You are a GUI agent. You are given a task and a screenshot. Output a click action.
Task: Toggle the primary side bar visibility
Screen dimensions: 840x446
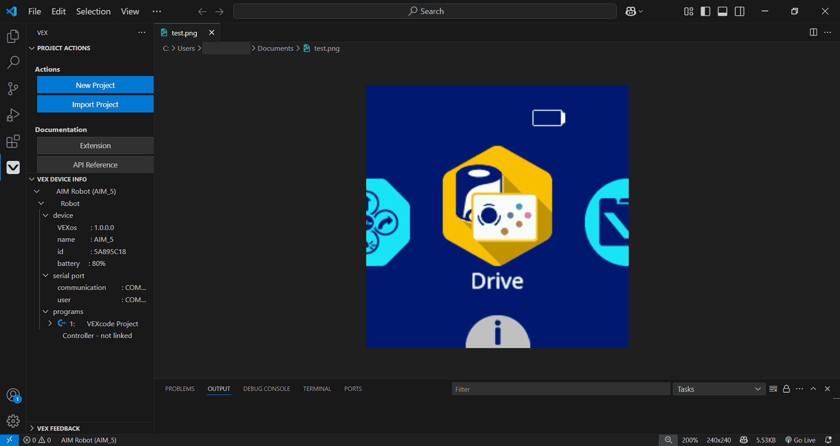click(x=705, y=11)
